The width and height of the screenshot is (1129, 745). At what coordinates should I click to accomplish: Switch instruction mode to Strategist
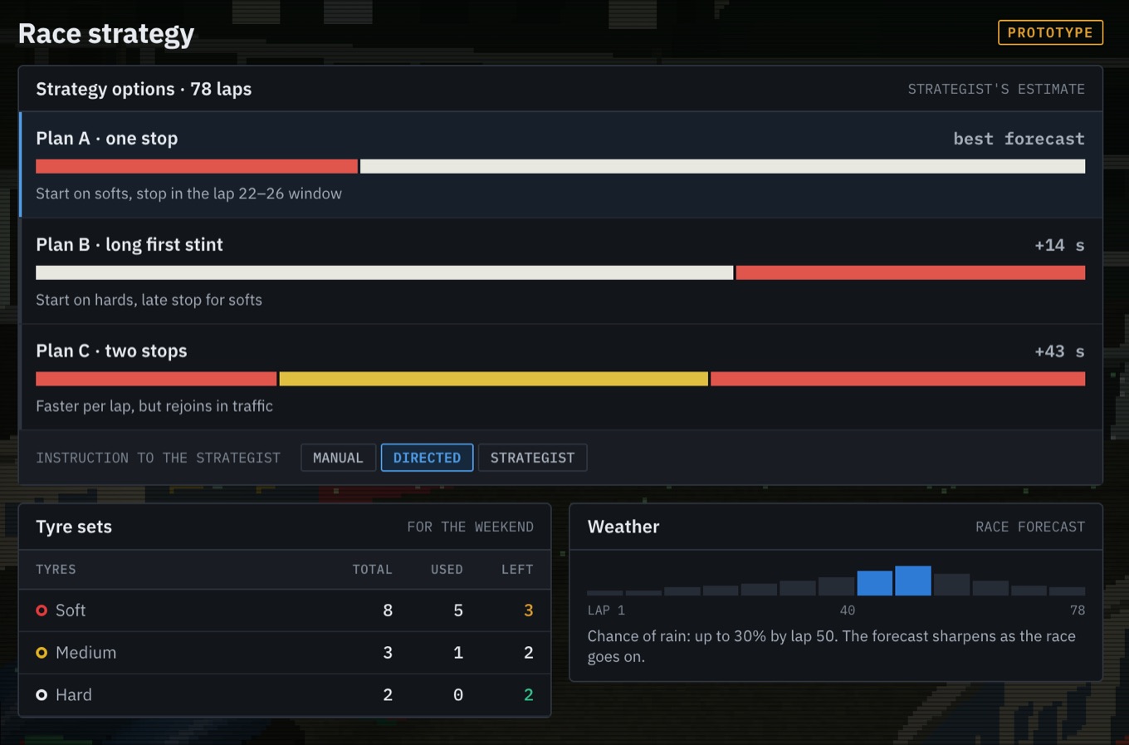point(532,458)
